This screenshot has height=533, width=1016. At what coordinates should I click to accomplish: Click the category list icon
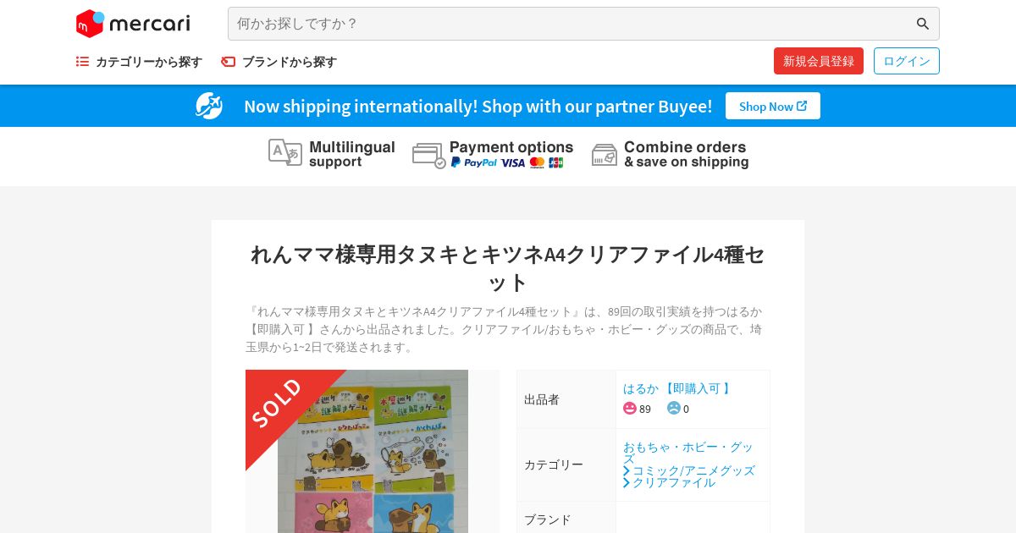point(82,62)
